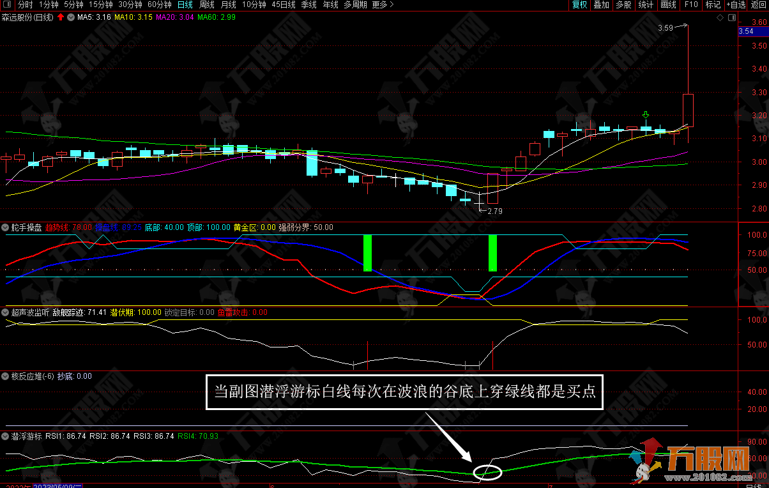Switch to the 60分钟 period tab

159,4
